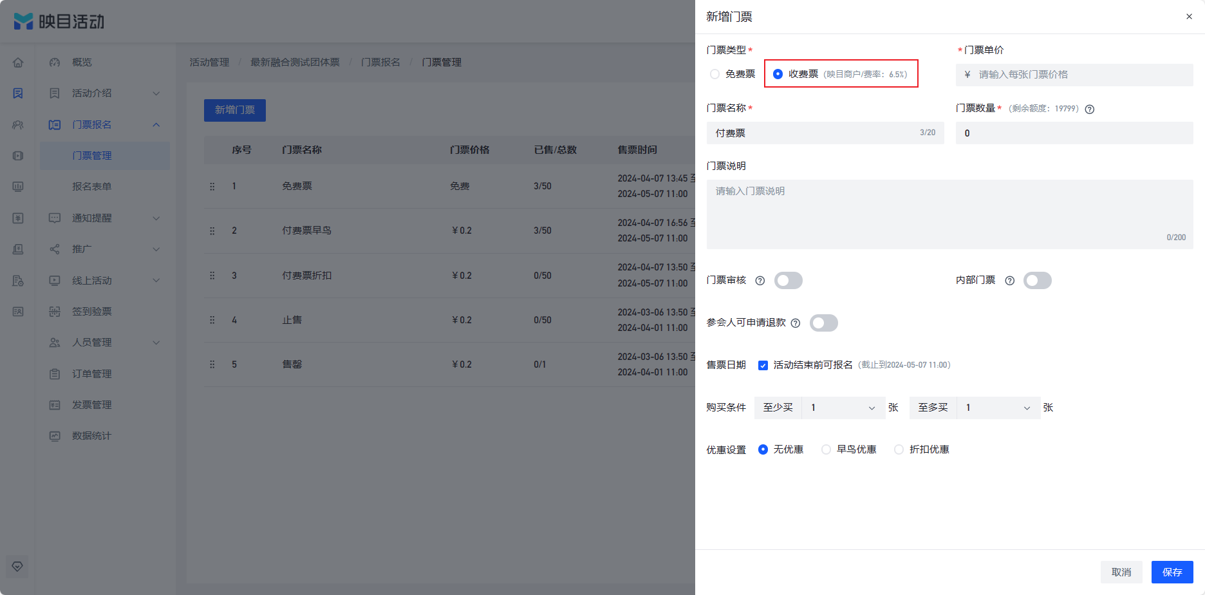Viewport: 1205px width, 595px height.
Task: Click the 发票管理 invoice icon
Action: point(55,405)
